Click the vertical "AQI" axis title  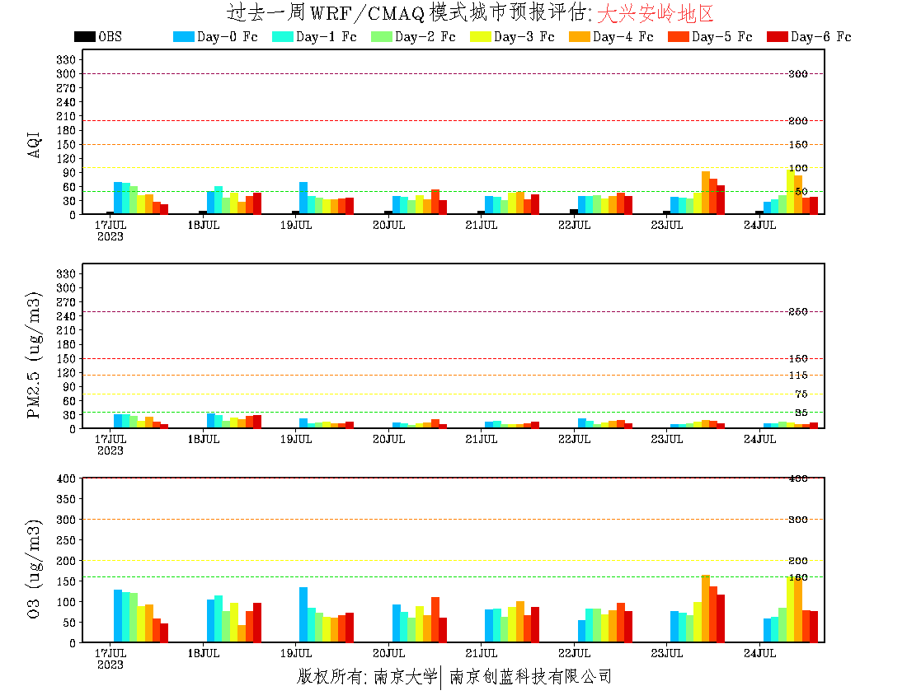pos(34,144)
